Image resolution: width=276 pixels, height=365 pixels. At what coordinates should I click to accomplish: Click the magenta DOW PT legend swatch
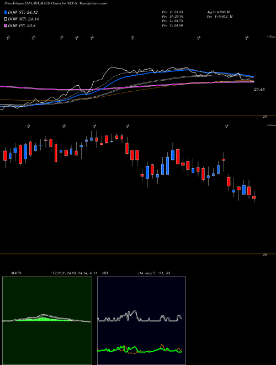6,25
